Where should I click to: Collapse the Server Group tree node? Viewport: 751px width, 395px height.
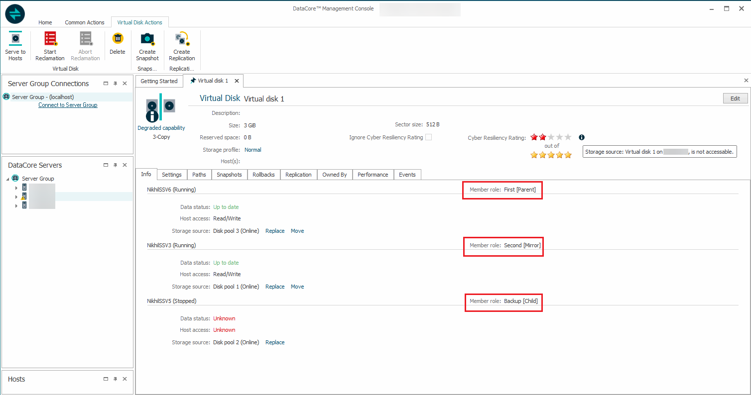click(7, 179)
